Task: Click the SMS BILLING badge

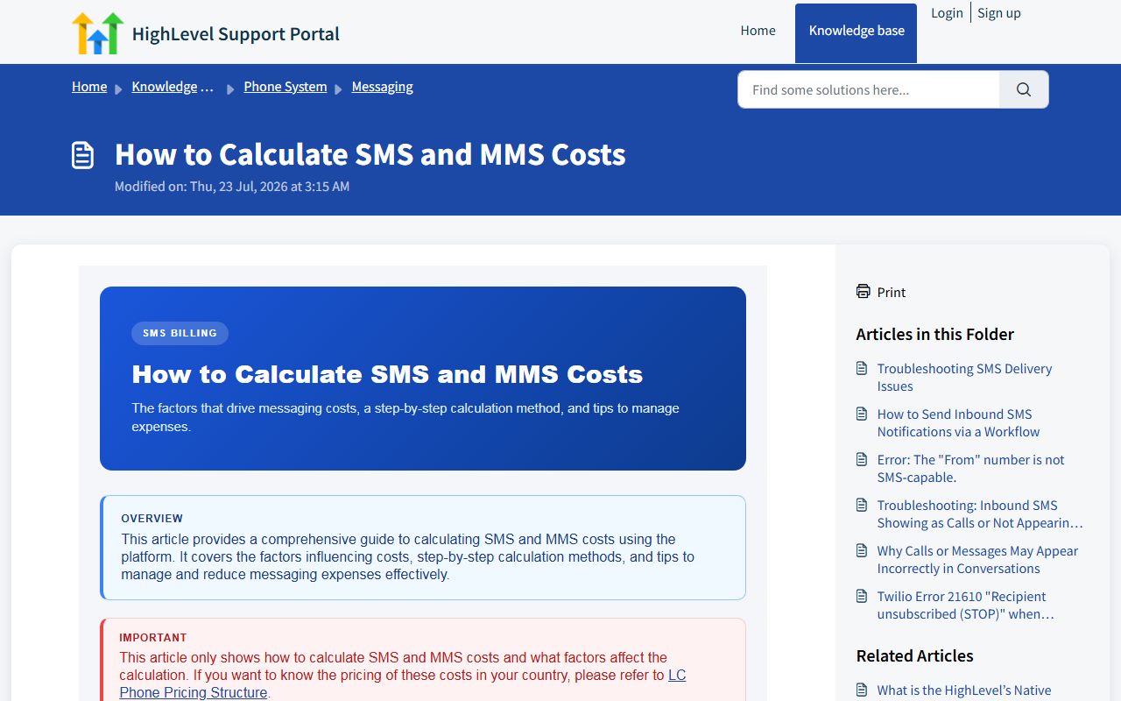Action: pyautogui.click(x=180, y=333)
